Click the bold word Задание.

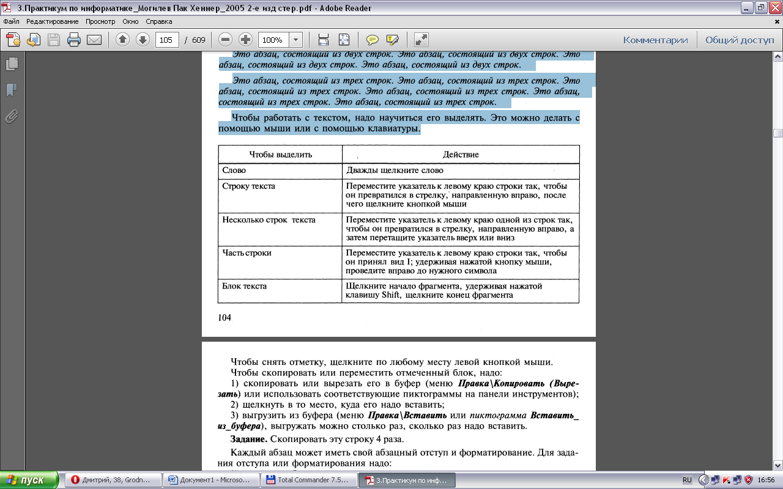point(249,439)
